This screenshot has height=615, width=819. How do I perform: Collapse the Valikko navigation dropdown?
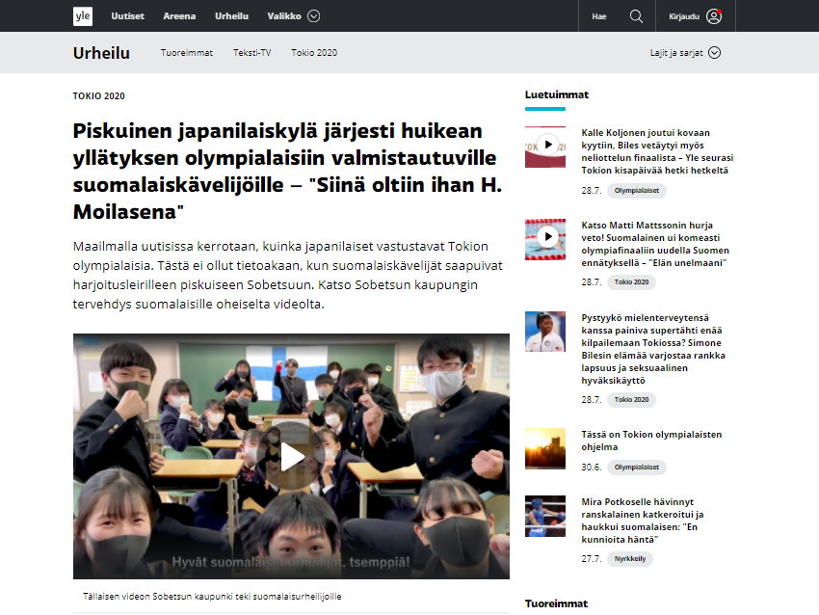[x=314, y=15]
